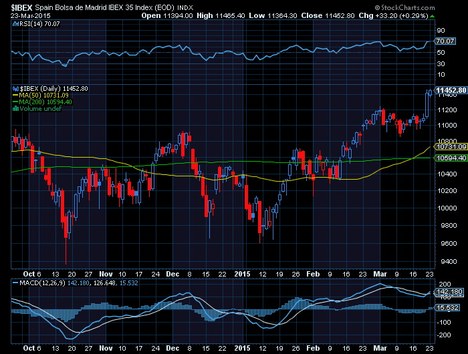The image size is (468, 354).
Task: Click the Feb label on price panel axis
Action: pyautogui.click(x=313, y=274)
